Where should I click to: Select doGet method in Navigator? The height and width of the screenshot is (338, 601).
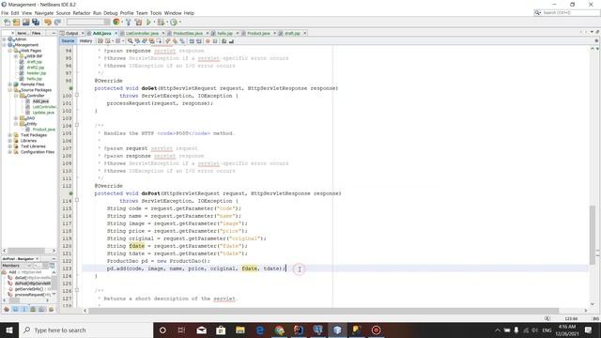point(32,278)
